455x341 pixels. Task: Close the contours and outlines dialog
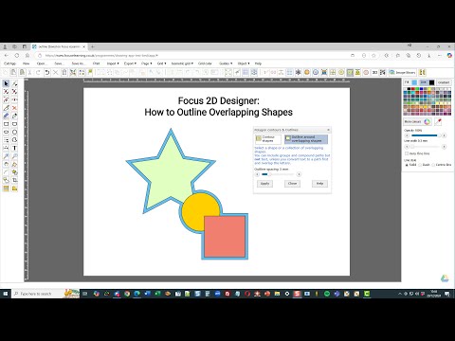328,130
